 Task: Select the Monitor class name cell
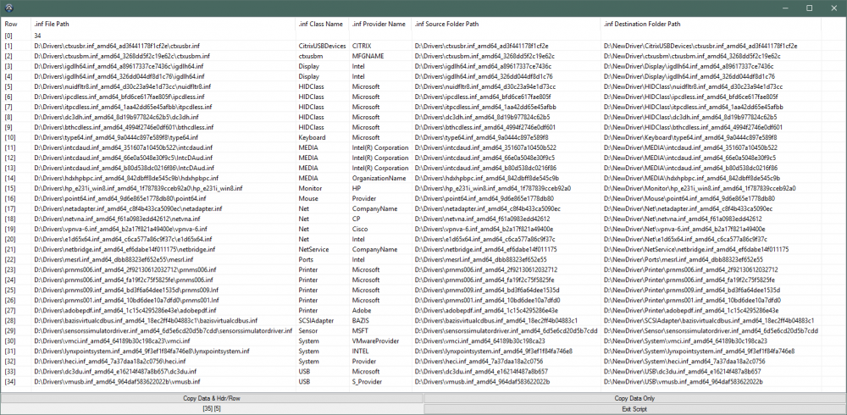(x=310, y=189)
